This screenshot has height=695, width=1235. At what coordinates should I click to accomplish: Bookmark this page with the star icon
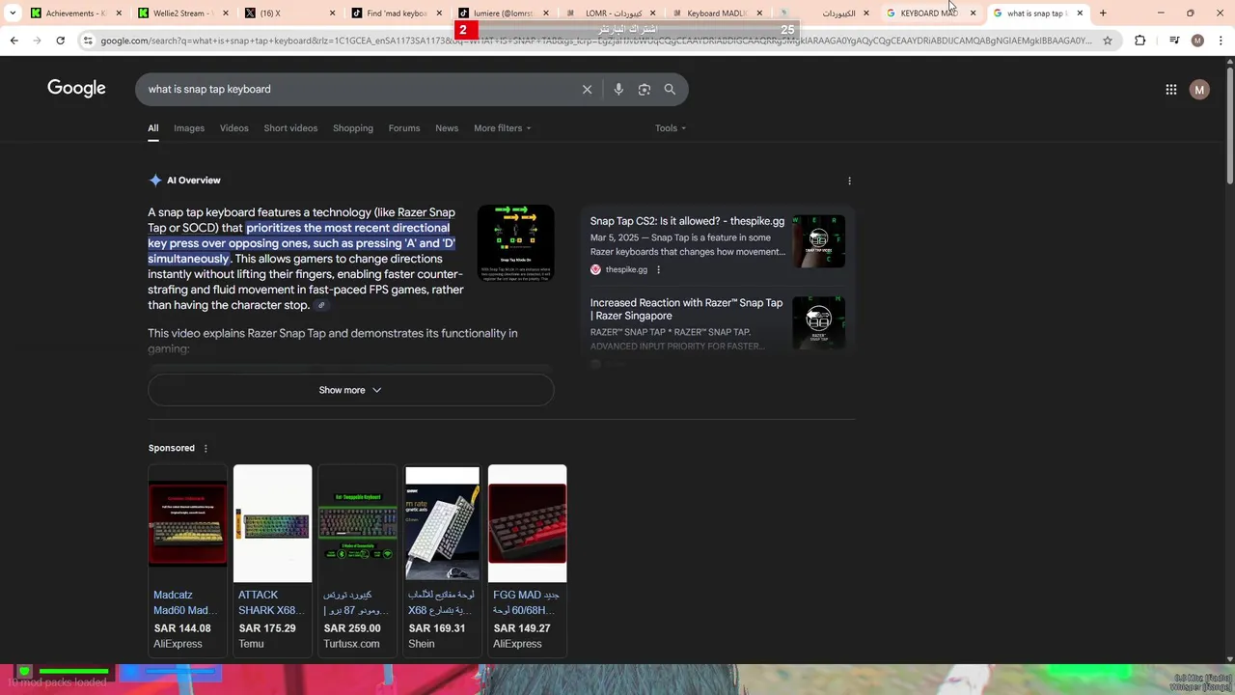coord(1108,41)
